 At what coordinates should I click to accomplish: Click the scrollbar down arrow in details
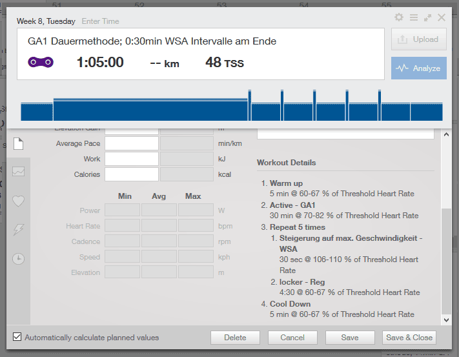tap(445, 319)
